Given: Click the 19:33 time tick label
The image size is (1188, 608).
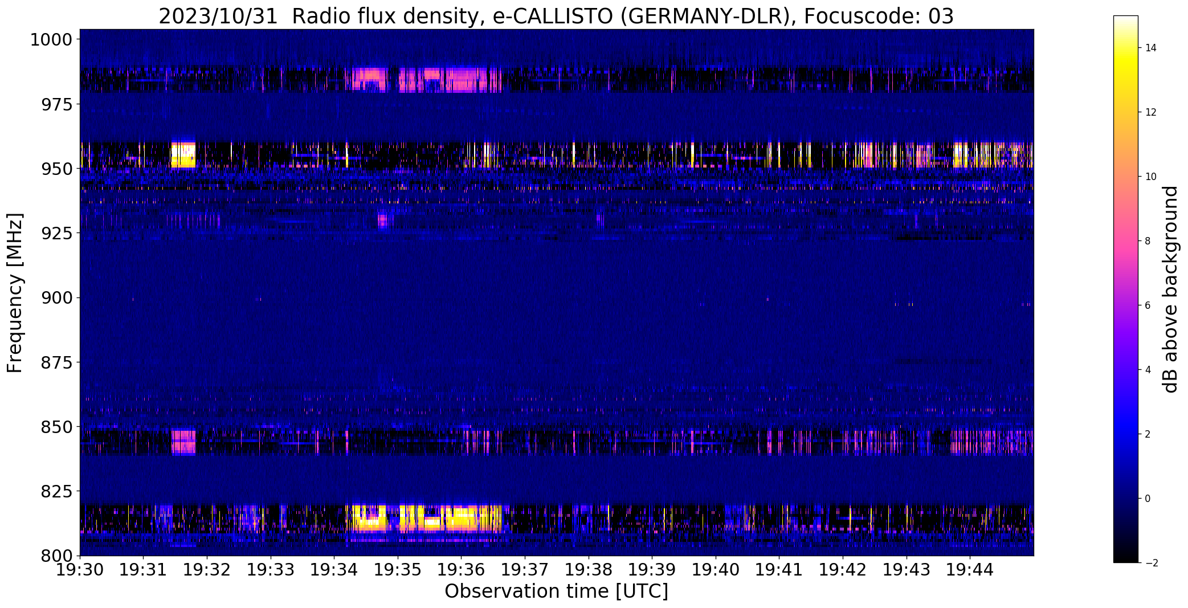Looking at the screenshot, I should pyautogui.click(x=271, y=570).
